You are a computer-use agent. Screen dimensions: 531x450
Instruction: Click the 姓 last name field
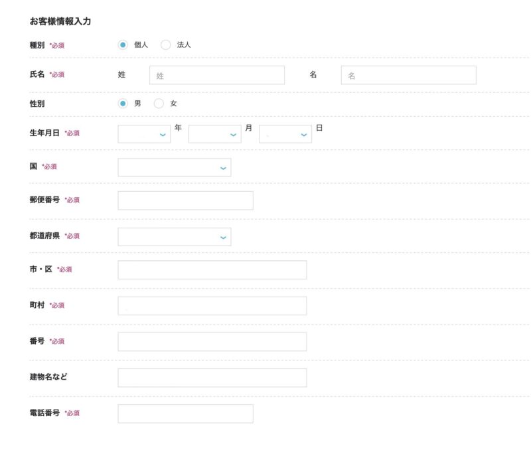click(217, 75)
